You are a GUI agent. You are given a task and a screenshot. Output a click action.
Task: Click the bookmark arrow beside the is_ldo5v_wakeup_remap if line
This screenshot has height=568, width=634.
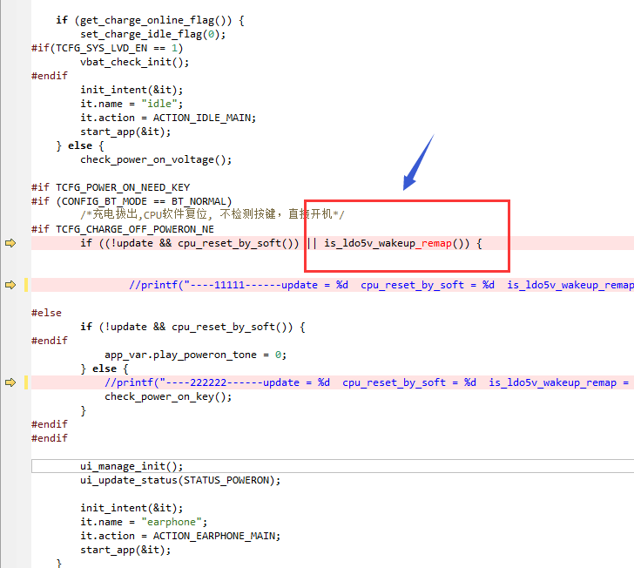click(x=10, y=243)
